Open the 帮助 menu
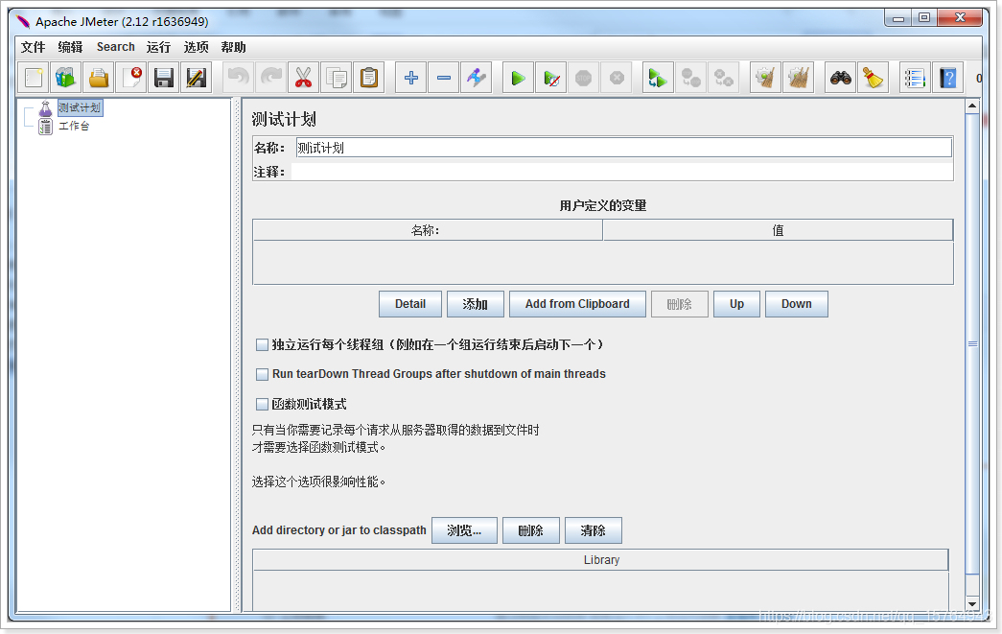Viewport: 1002px width, 634px height. 233,47
